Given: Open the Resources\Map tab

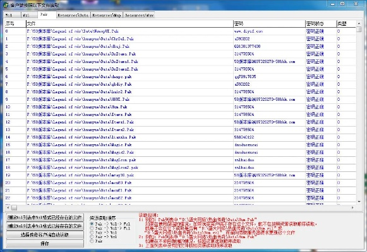Looking at the screenshot, I should [107, 15].
